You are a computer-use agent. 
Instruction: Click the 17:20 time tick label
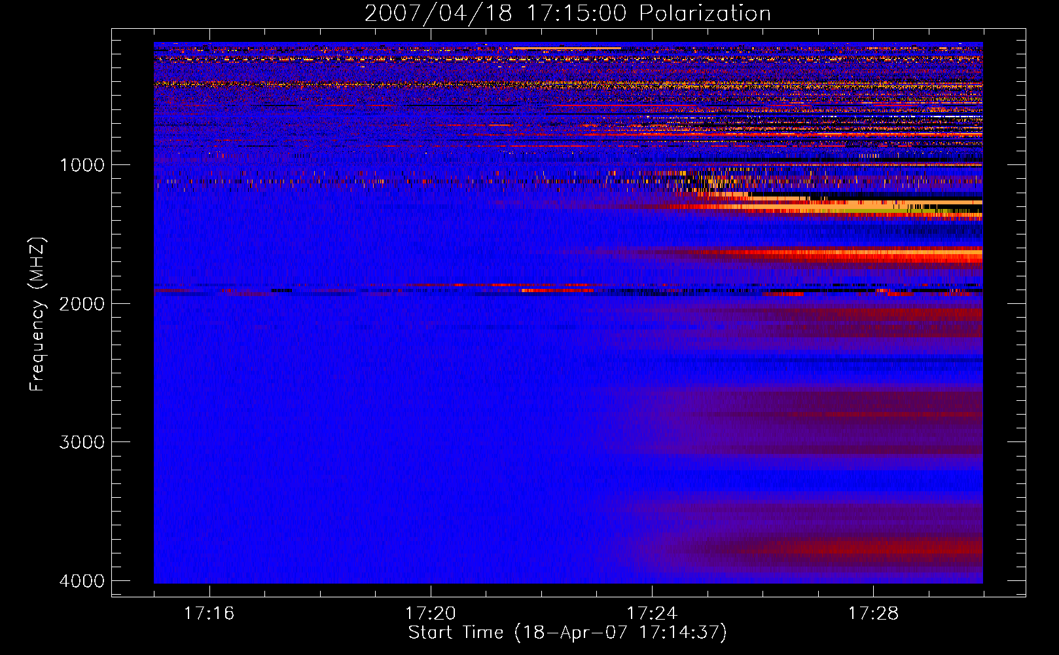coord(430,613)
